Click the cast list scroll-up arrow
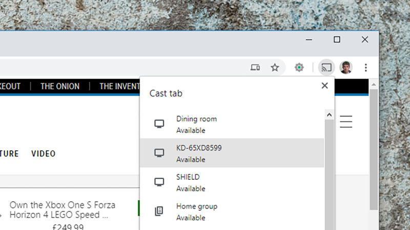 [x=329, y=114]
